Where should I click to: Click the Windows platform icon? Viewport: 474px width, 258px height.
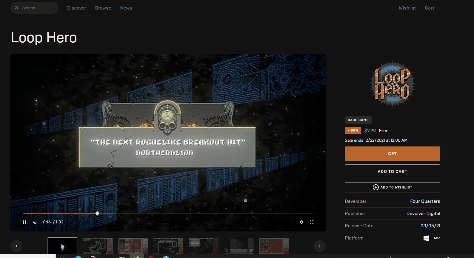pyautogui.click(x=426, y=238)
